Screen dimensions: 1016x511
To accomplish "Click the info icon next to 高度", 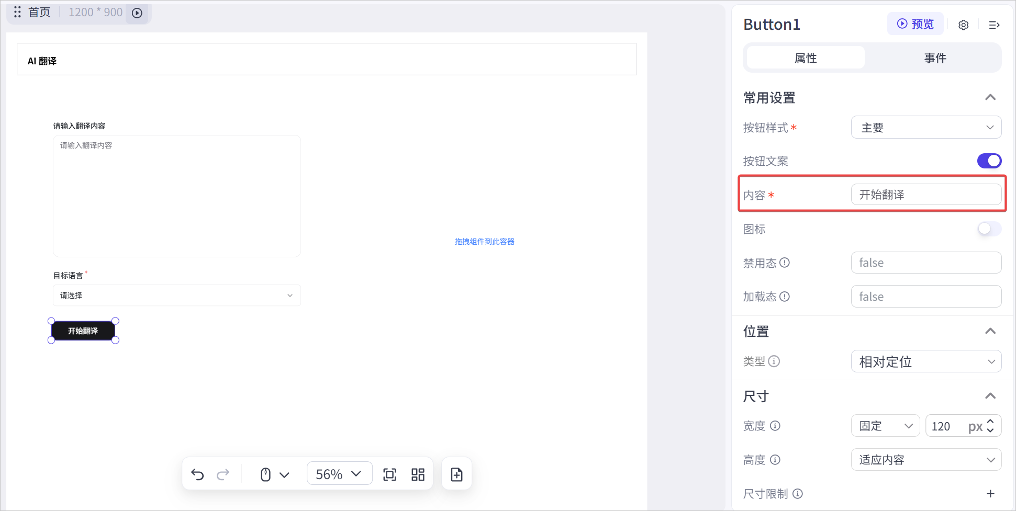I will click(x=775, y=460).
